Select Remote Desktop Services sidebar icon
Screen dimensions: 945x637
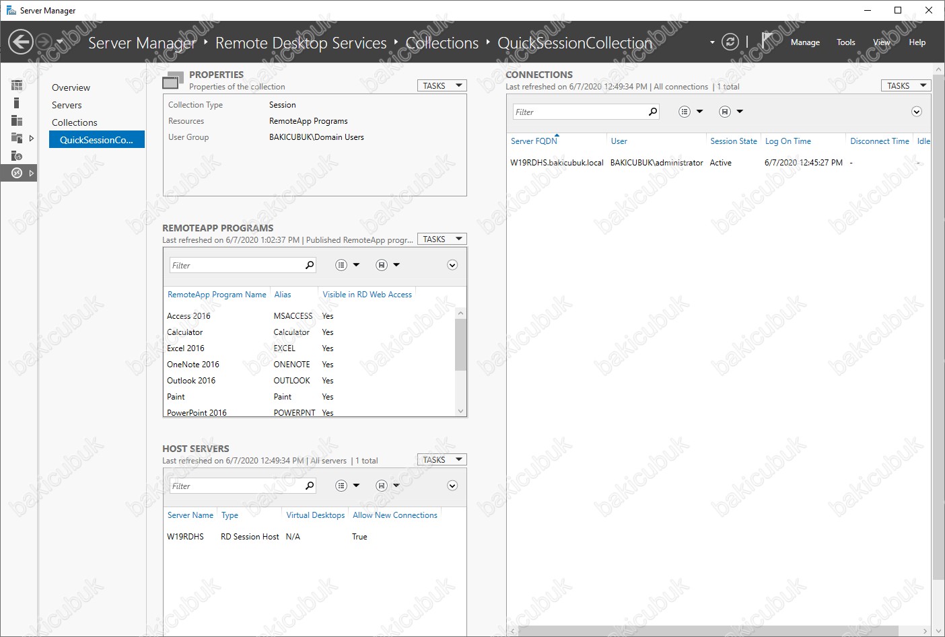17,173
